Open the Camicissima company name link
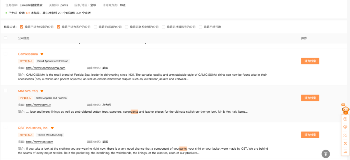The height and width of the screenshot is (160, 350). coord(28,54)
